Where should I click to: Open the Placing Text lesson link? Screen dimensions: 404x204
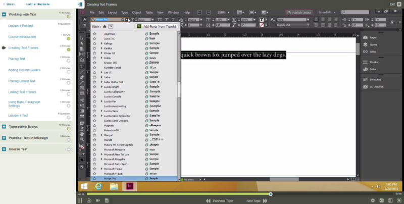pyautogui.click(x=17, y=59)
